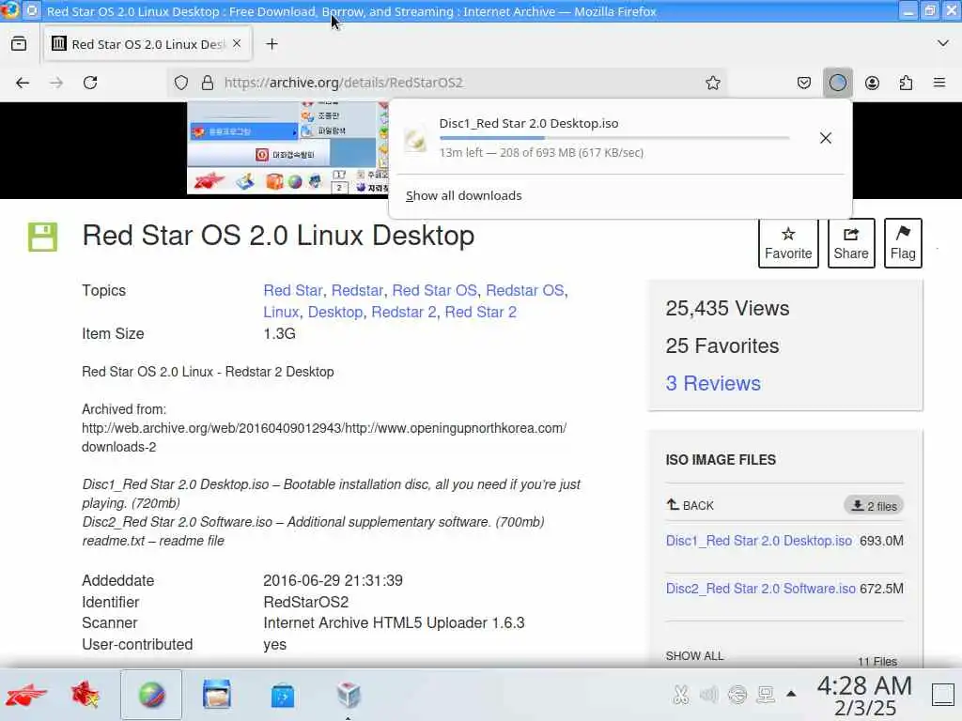Click the green software floppy icon

pyautogui.click(x=42, y=237)
